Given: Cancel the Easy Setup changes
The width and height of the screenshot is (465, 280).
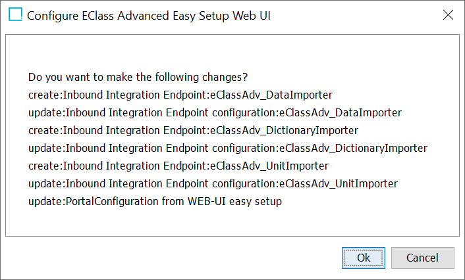Looking at the screenshot, I should coord(422,258).
